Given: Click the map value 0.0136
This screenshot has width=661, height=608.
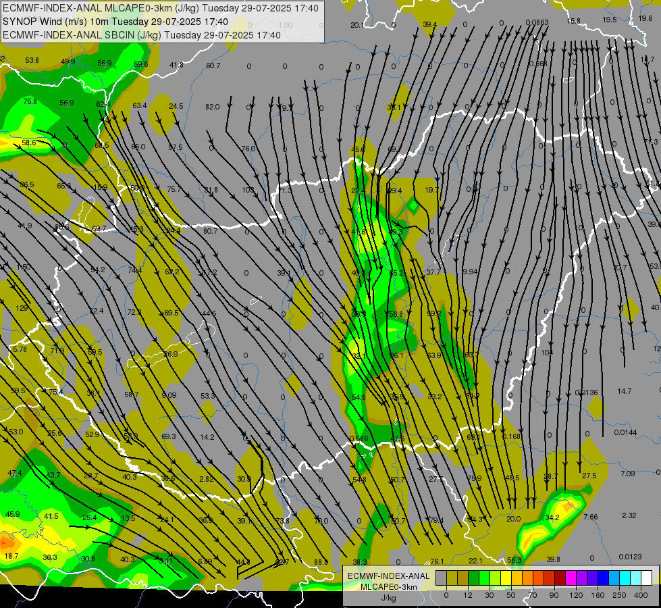Looking at the screenshot, I should pos(586,392).
